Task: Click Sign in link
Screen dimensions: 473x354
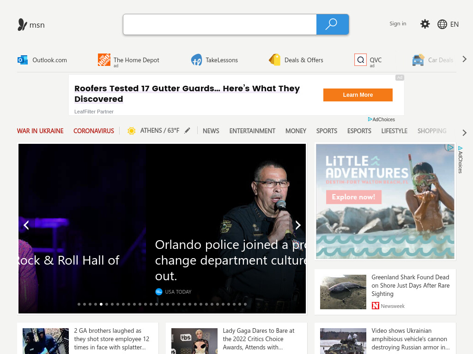Action: (x=398, y=24)
